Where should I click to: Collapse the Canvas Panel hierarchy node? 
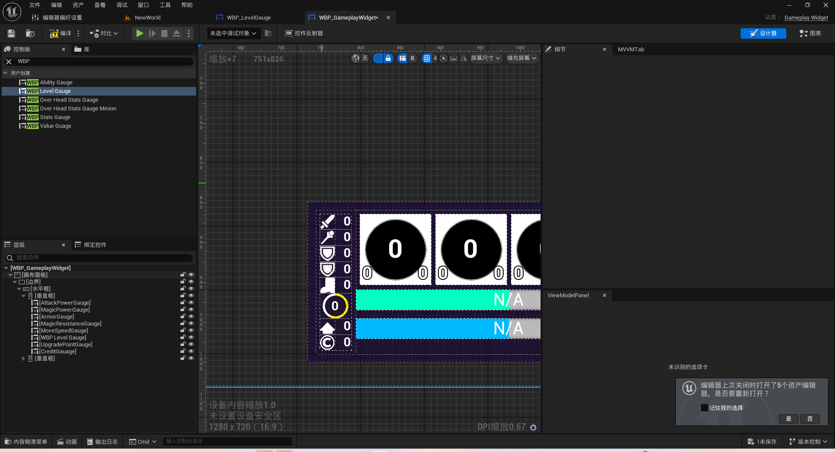(x=10, y=275)
